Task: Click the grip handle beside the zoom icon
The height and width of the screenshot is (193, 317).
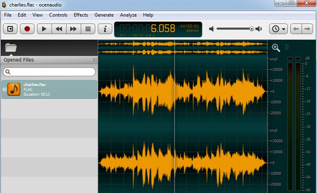Action: click(x=287, y=47)
